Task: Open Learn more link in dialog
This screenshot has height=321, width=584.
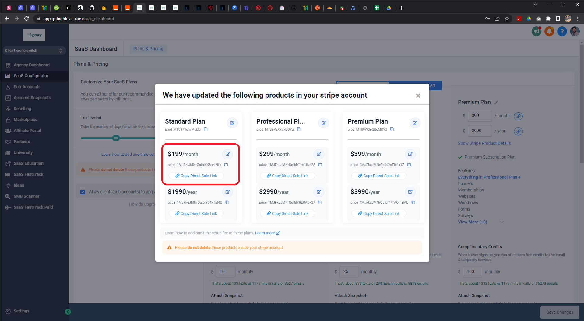Action: coord(267,233)
